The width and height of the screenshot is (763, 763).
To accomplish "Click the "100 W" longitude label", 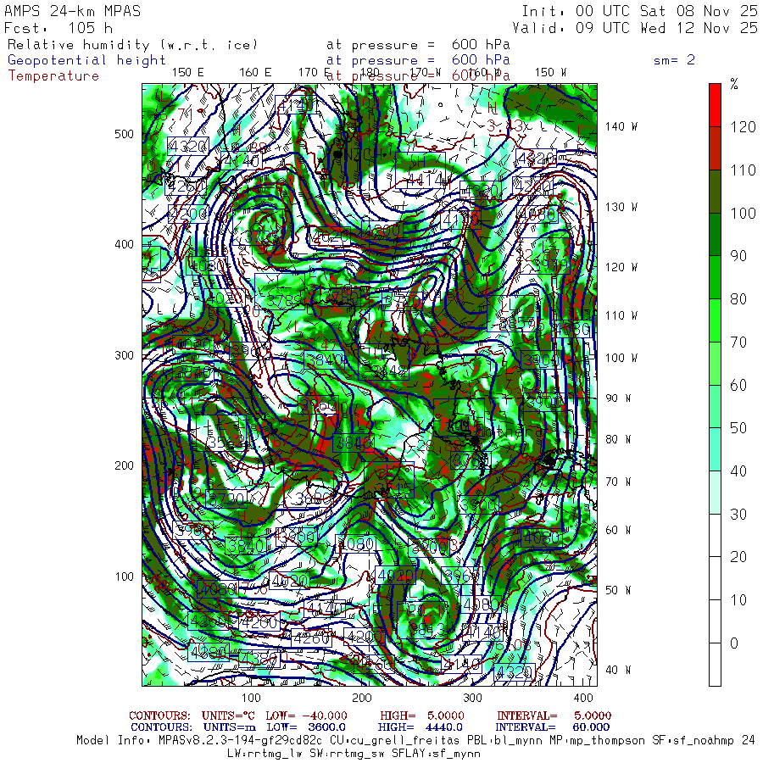I will pyautogui.click(x=621, y=358).
